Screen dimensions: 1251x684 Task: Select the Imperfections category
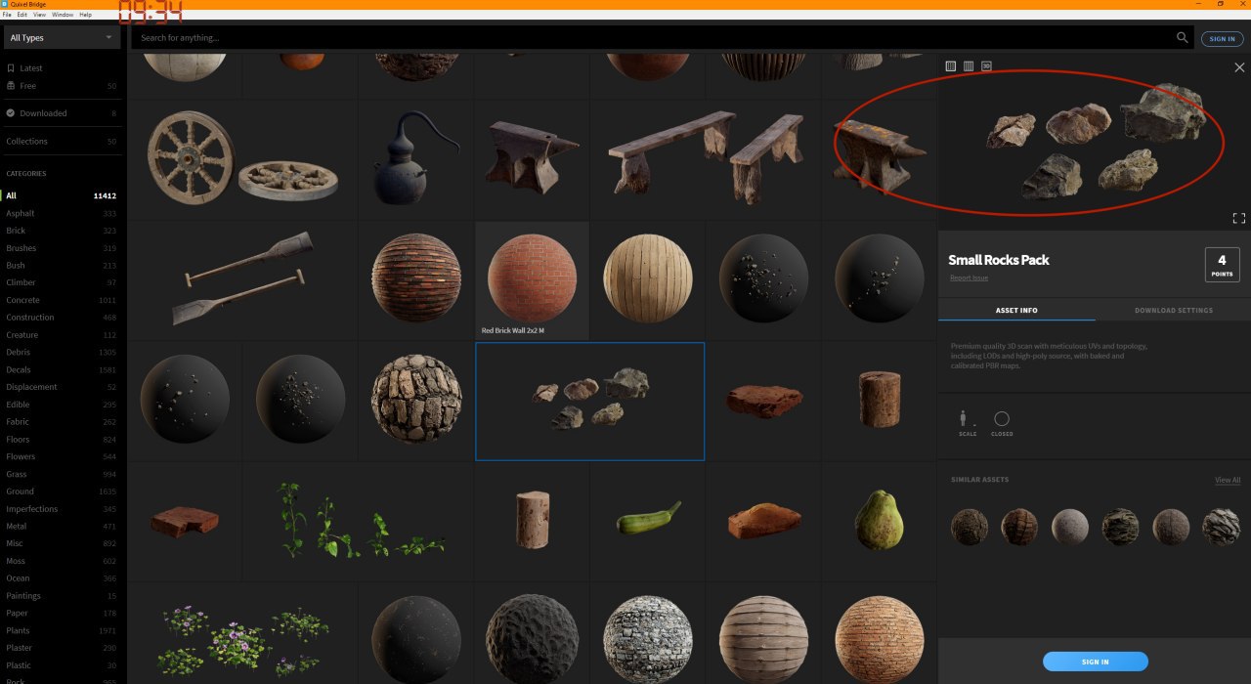tap(62, 509)
